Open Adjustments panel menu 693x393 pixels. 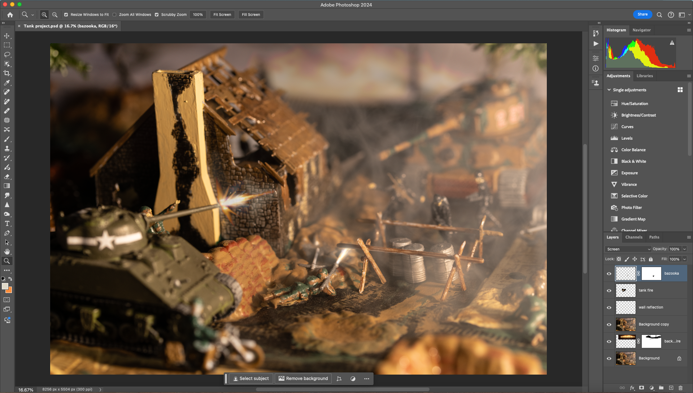pos(689,76)
